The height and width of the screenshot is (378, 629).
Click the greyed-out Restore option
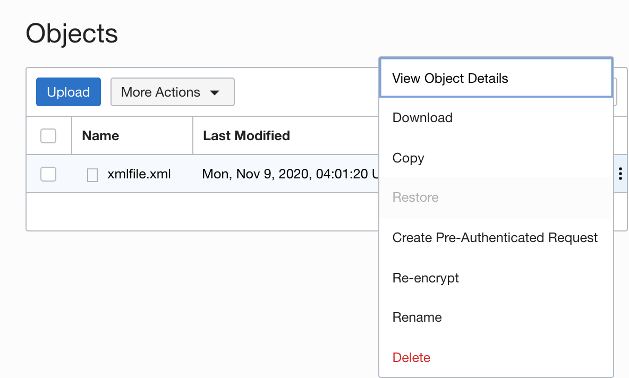[x=415, y=197]
